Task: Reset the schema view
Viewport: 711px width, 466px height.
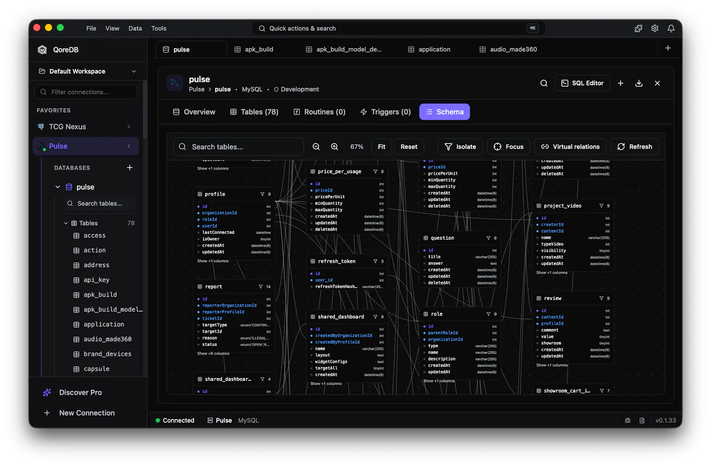Action: [409, 147]
